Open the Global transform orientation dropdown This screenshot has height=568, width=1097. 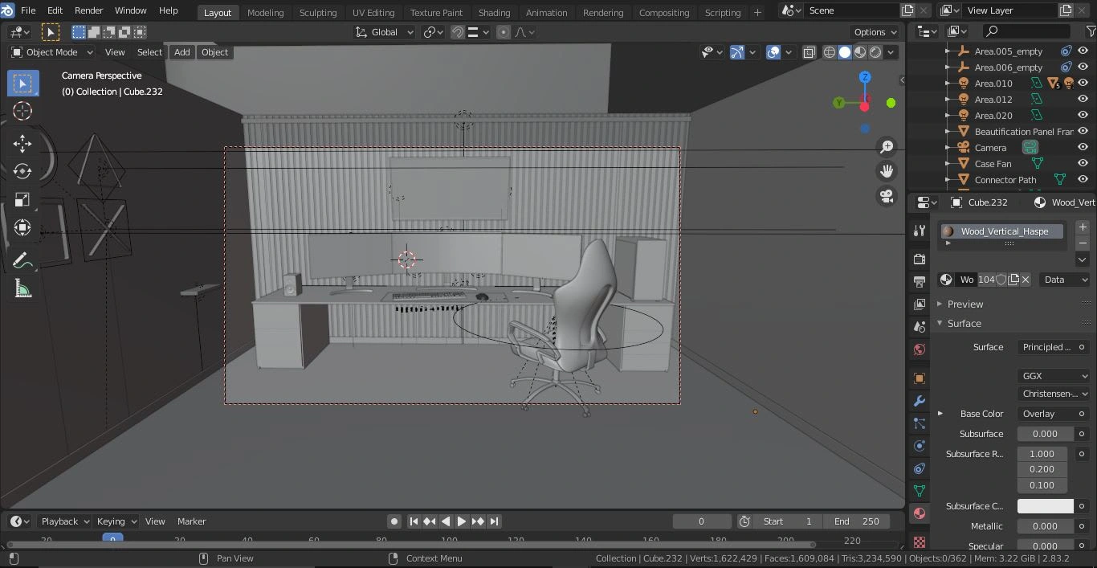coord(385,32)
